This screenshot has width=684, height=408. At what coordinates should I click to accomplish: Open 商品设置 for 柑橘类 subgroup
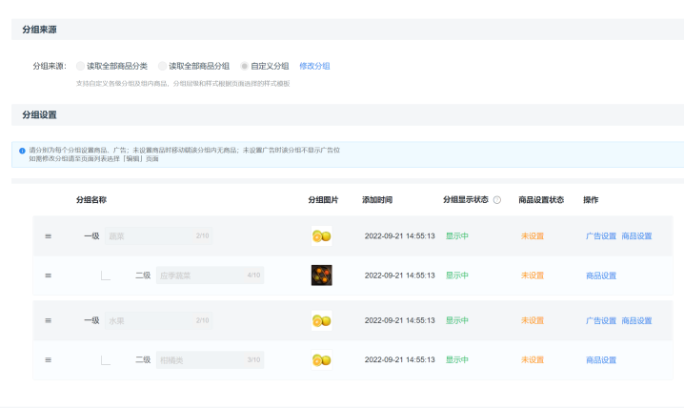[601, 360]
